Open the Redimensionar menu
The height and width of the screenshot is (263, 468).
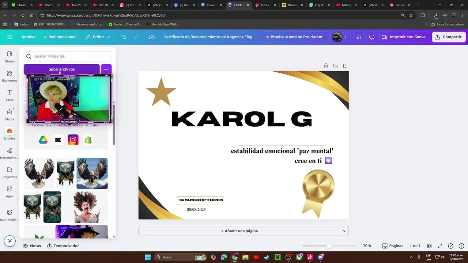pos(60,37)
